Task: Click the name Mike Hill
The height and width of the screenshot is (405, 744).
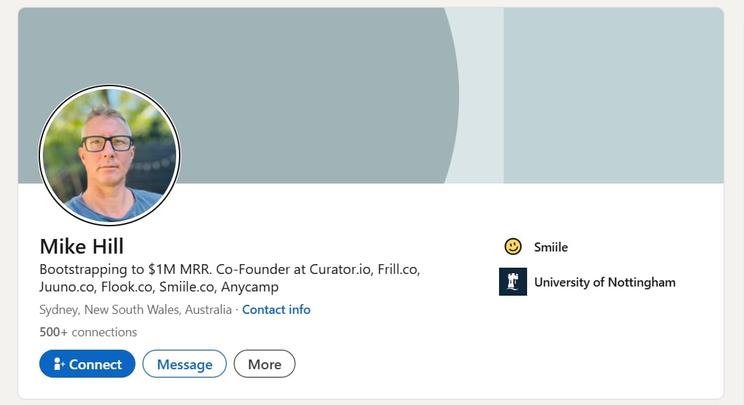Action: (x=81, y=247)
